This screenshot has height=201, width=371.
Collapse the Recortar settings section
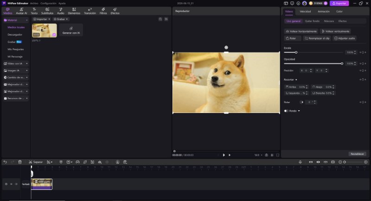pyautogui.click(x=296, y=80)
